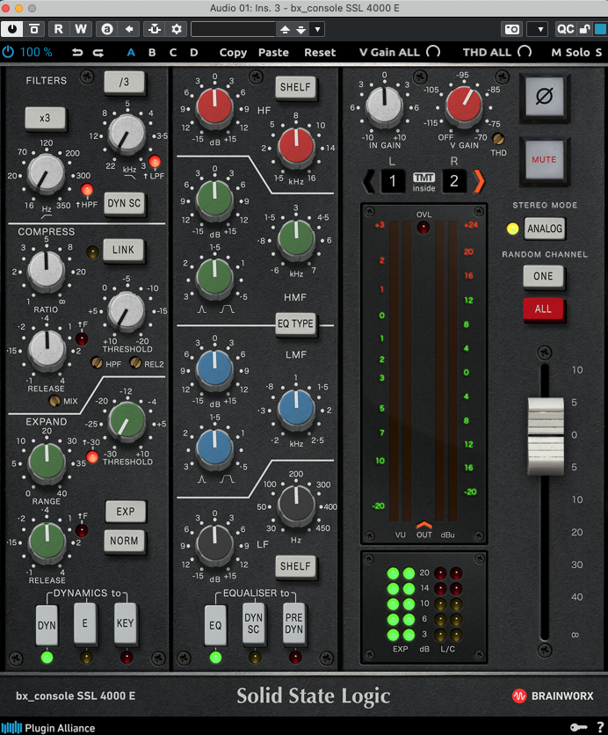Click the preset name field
This screenshot has width=608, height=735.
(233, 30)
